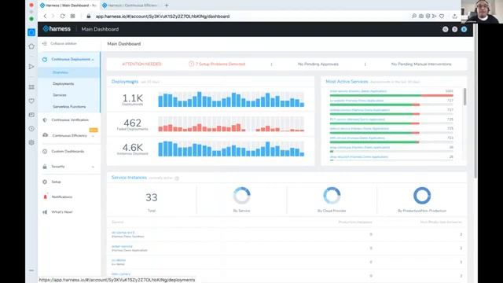Click the first green-red service progress bar

click(x=391, y=95)
